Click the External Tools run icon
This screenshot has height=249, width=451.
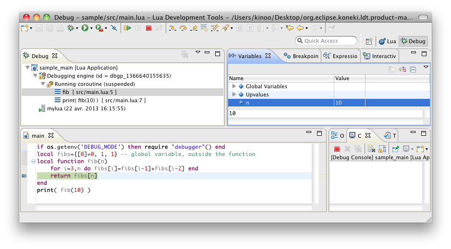pos(99,28)
